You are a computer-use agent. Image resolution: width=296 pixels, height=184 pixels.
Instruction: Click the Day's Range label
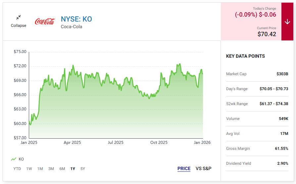pos(237,89)
